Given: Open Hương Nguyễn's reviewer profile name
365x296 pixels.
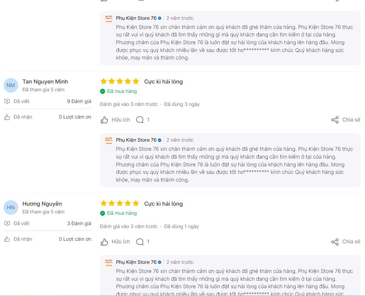Looking at the screenshot, I should tap(42, 204).
